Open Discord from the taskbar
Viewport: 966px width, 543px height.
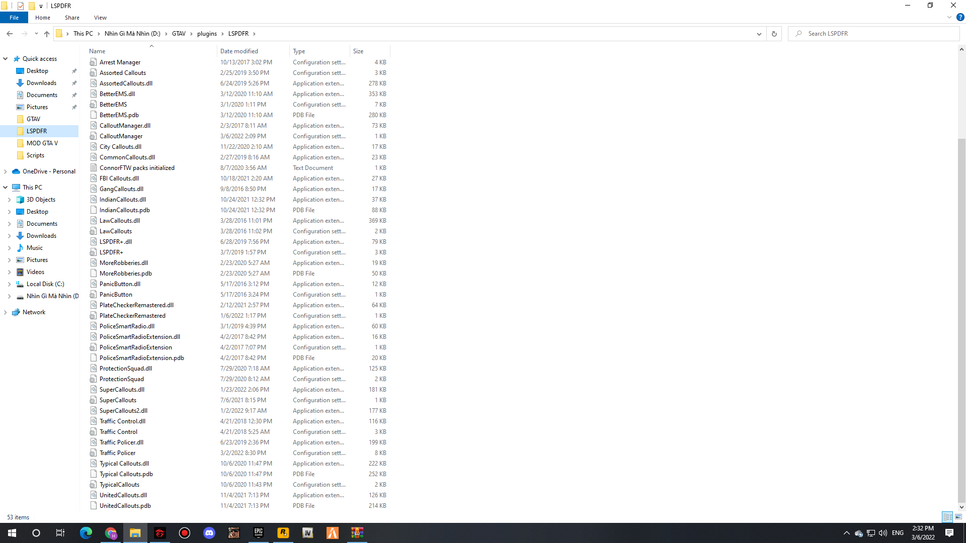pyautogui.click(x=209, y=533)
